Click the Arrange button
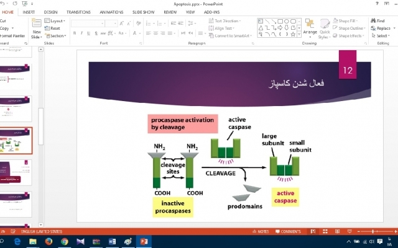This screenshot has width=398, height=248. pyautogui.click(x=310, y=29)
